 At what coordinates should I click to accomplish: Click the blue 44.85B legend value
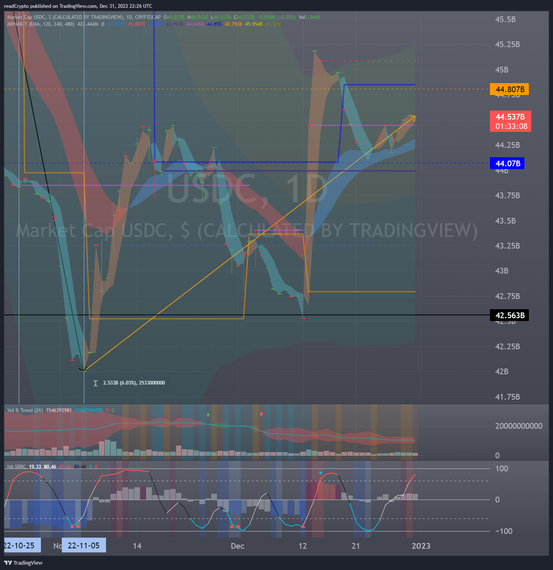point(214,24)
